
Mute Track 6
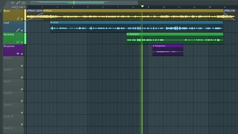click(x=22, y=77)
